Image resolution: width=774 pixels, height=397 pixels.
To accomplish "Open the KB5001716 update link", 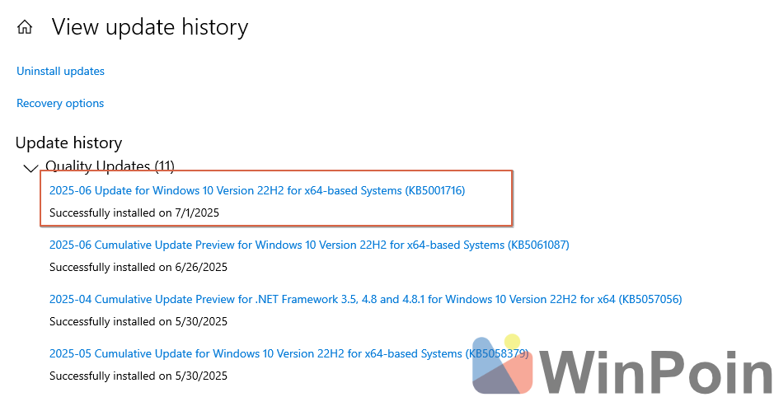I will point(257,190).
